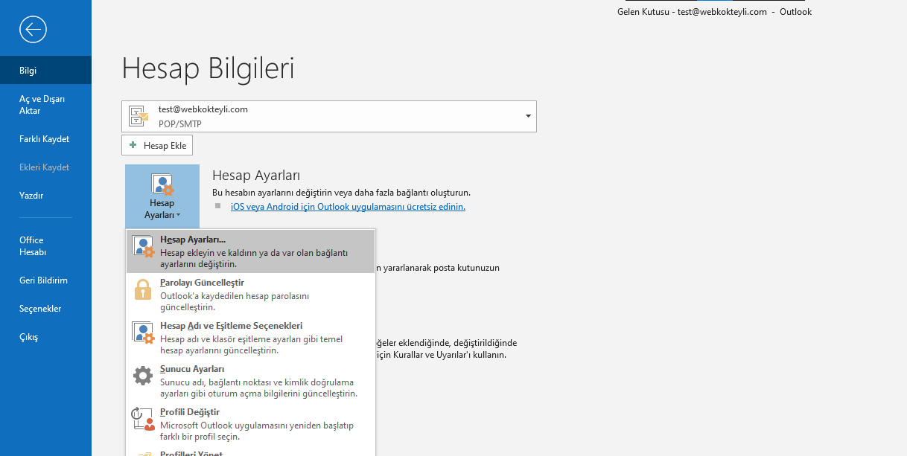Open the Aç ve Dışarı Aktar section
907x456 pixels.
coord(45,105)
